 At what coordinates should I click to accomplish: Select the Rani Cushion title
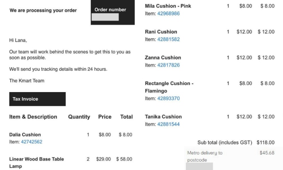[161, 32]
